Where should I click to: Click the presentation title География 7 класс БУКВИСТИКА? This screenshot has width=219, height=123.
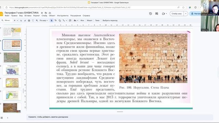(22, 13)
